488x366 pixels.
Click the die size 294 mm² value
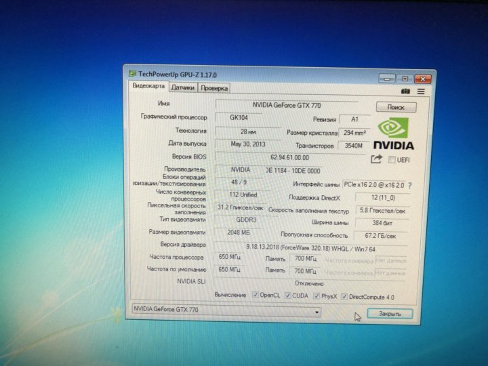pyautogui.click(x=354, y=133)
